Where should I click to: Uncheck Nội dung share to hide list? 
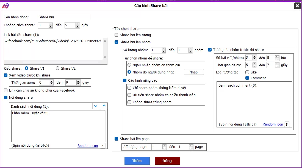tap(6, 97)
